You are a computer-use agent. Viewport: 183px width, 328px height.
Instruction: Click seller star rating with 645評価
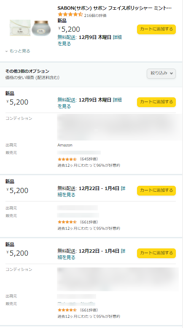(x=67, y=159)
